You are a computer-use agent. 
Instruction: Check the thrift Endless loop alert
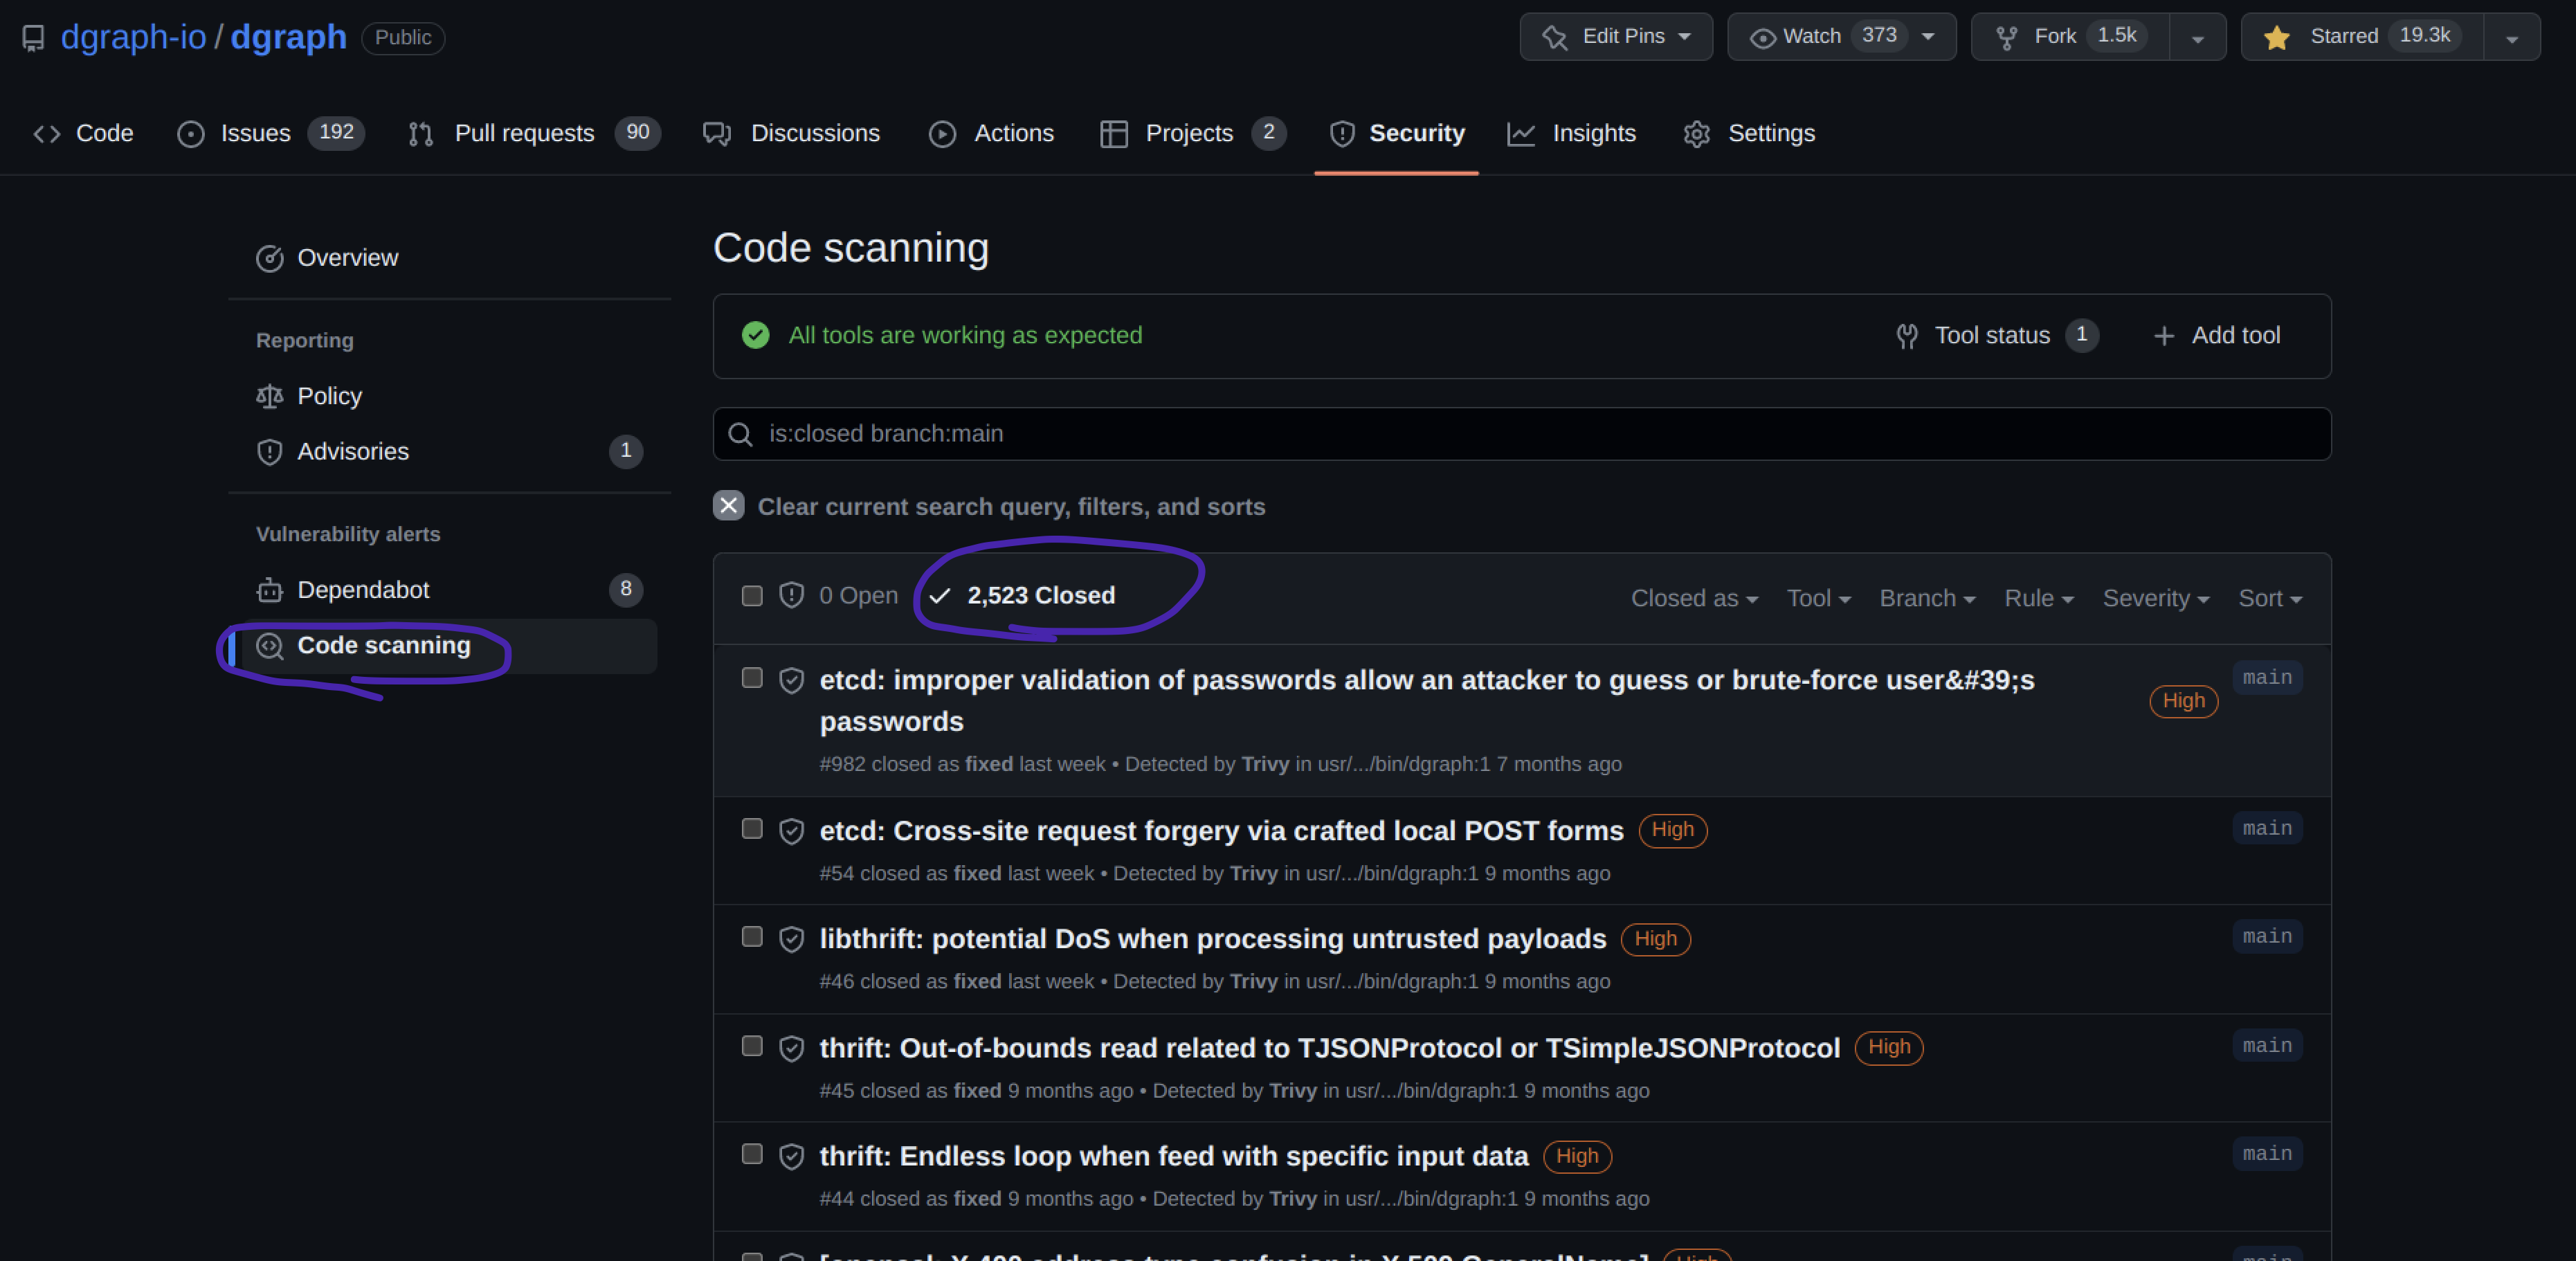point(752,1155)
